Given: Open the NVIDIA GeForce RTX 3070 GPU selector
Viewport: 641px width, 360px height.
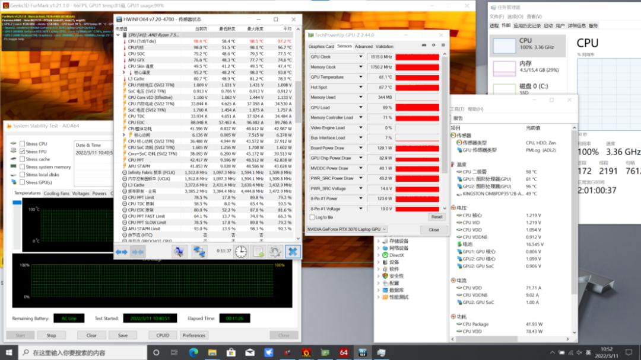Looking at the screenshot, I should 347,229.
